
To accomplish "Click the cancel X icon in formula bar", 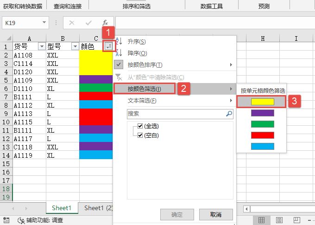I will pos(71,23).
